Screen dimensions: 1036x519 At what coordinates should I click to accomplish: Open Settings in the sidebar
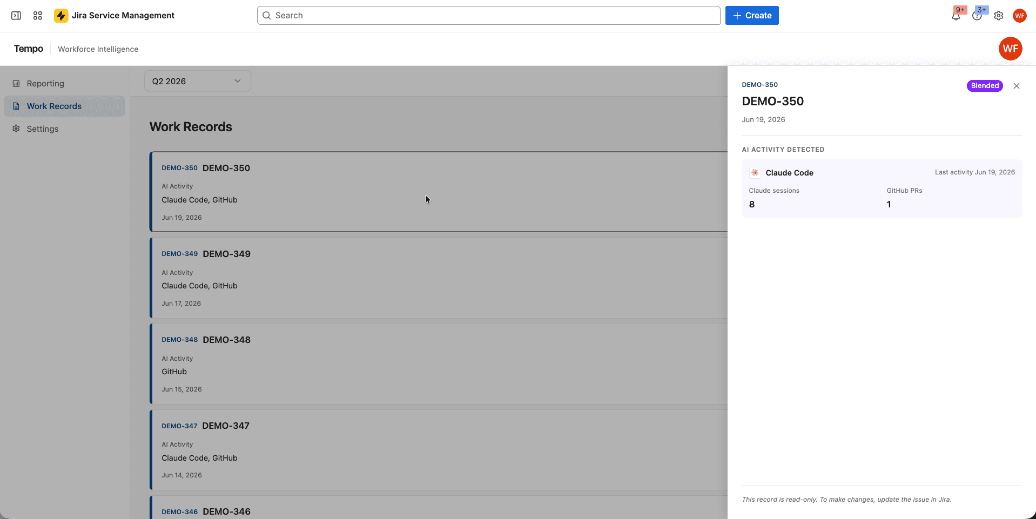pos(64,129)
